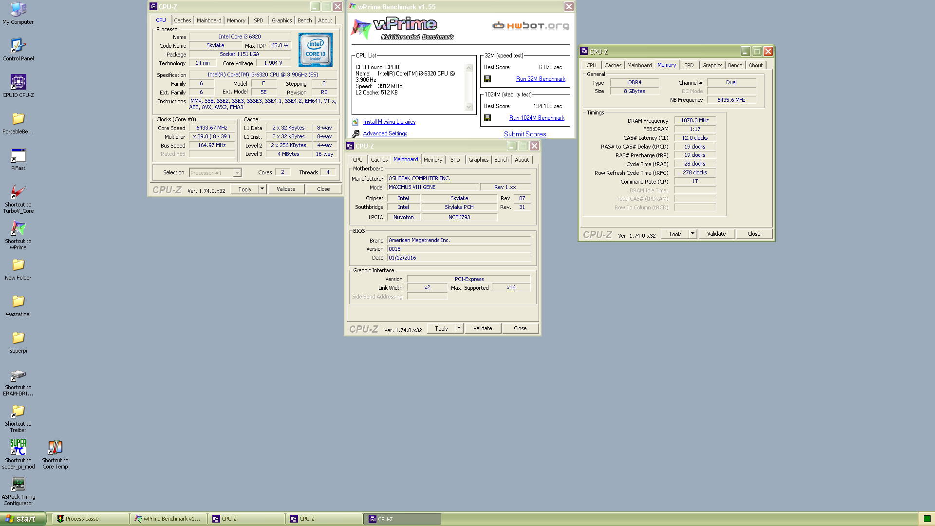Click Tools button in first CPU-Z window
The width and height of the screenshot is (935, 526).
(x=245, y=189)
